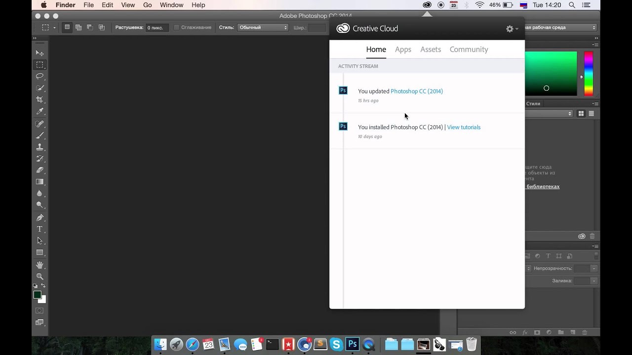The image size is (632, 355).
Task: Switch to the Apps tab
Action: 403,49
